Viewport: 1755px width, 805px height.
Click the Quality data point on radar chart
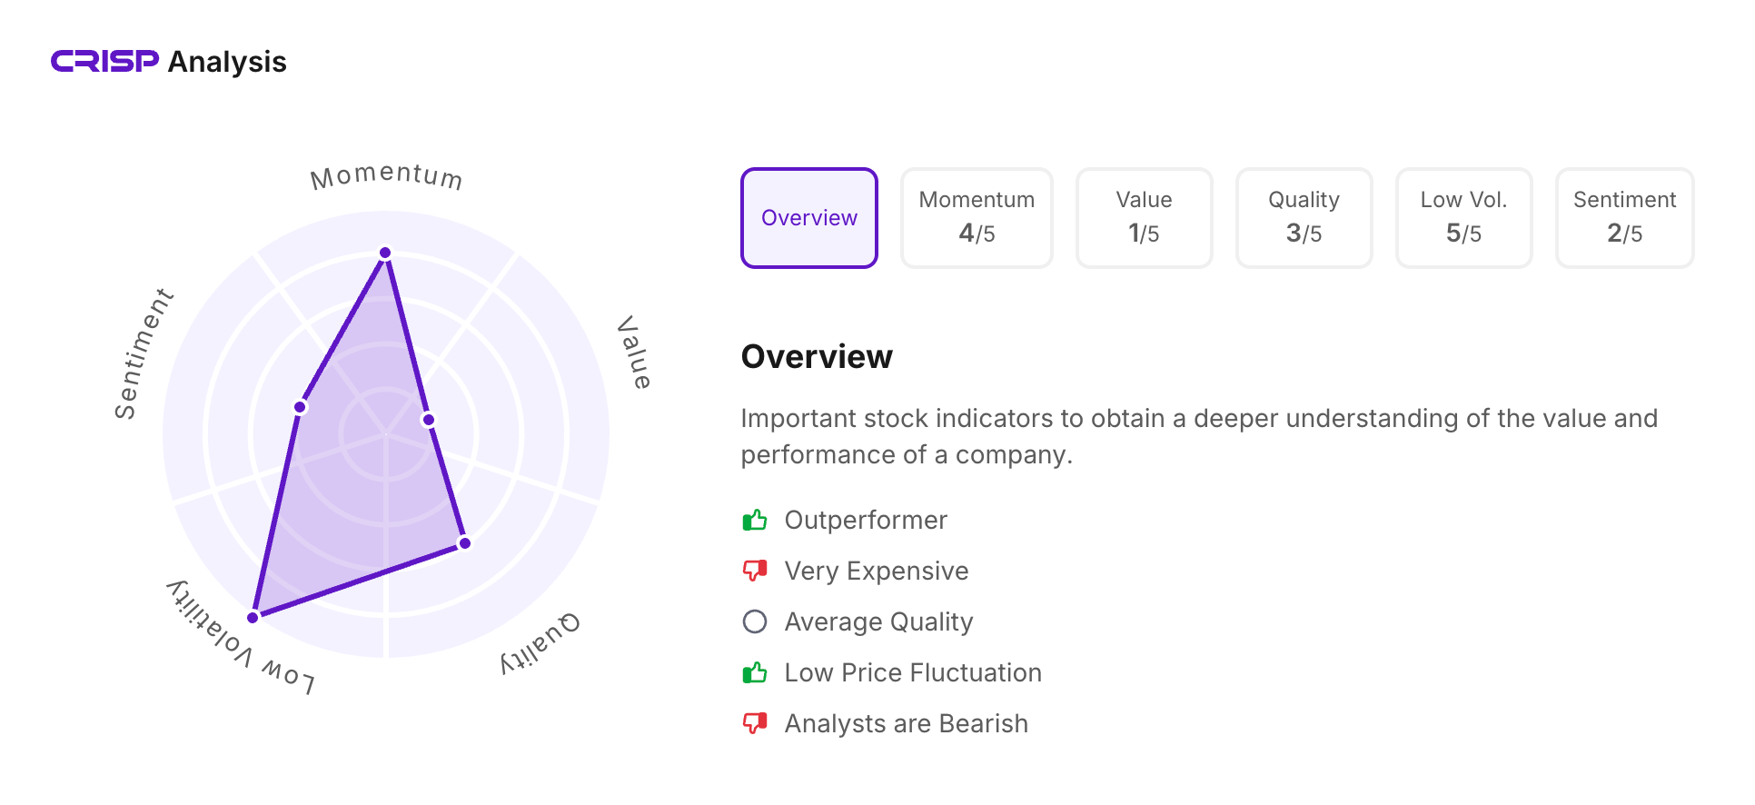(x=465, y=543)
